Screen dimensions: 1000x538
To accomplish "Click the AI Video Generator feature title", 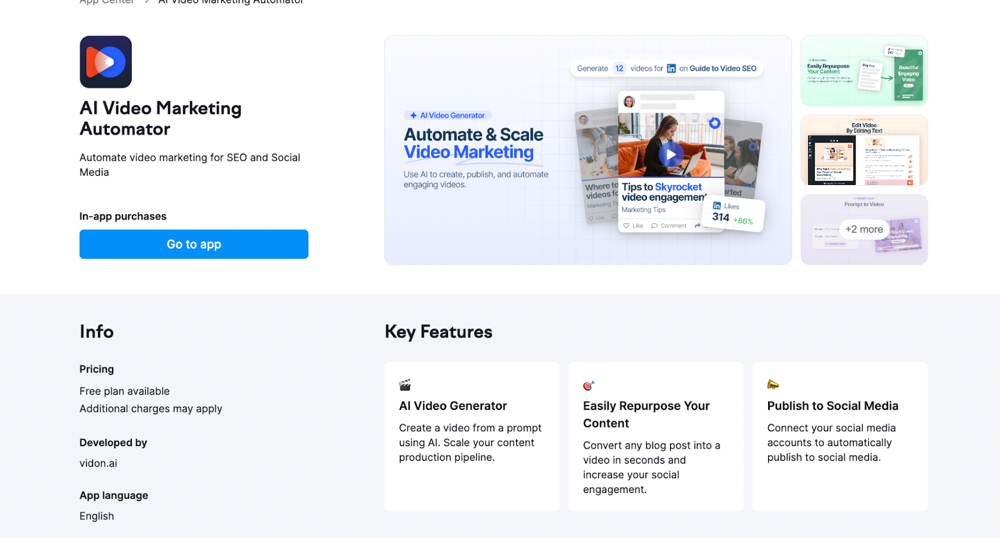I will (453, 406).
